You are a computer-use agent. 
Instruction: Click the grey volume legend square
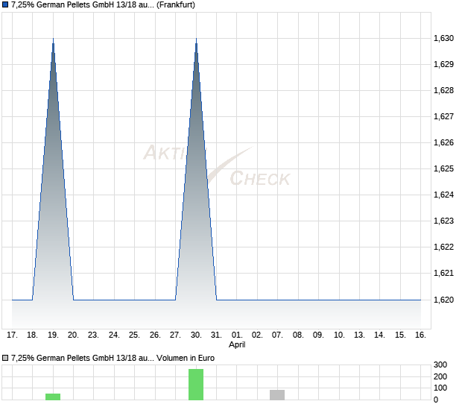pos(5,358)
